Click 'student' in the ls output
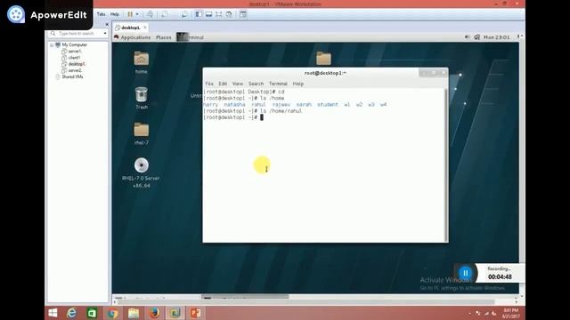This screenshot has width=570, height=320. click(328, 105)
